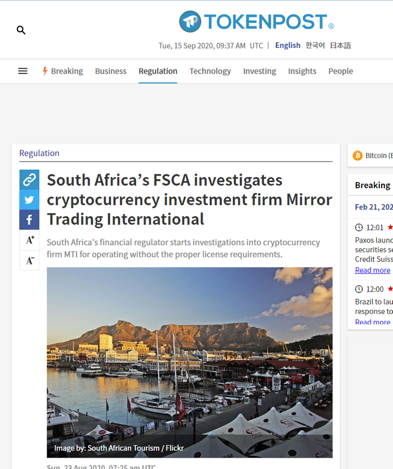The width and height of the screenshot is (393, 469).
Task: Open the Technology section
Action: (210, 71)
